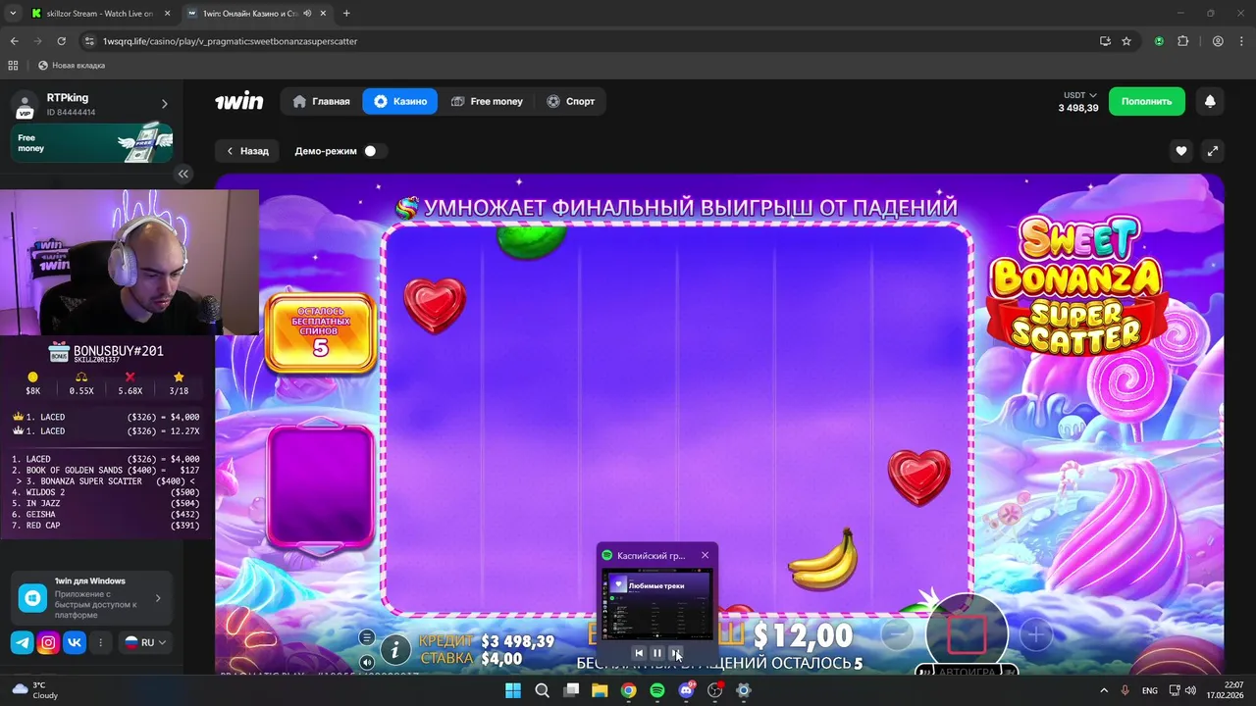Collapse sidebar with double chevron icon
The height and width of the screenshot is (706, 1256).
coord(183,174)
